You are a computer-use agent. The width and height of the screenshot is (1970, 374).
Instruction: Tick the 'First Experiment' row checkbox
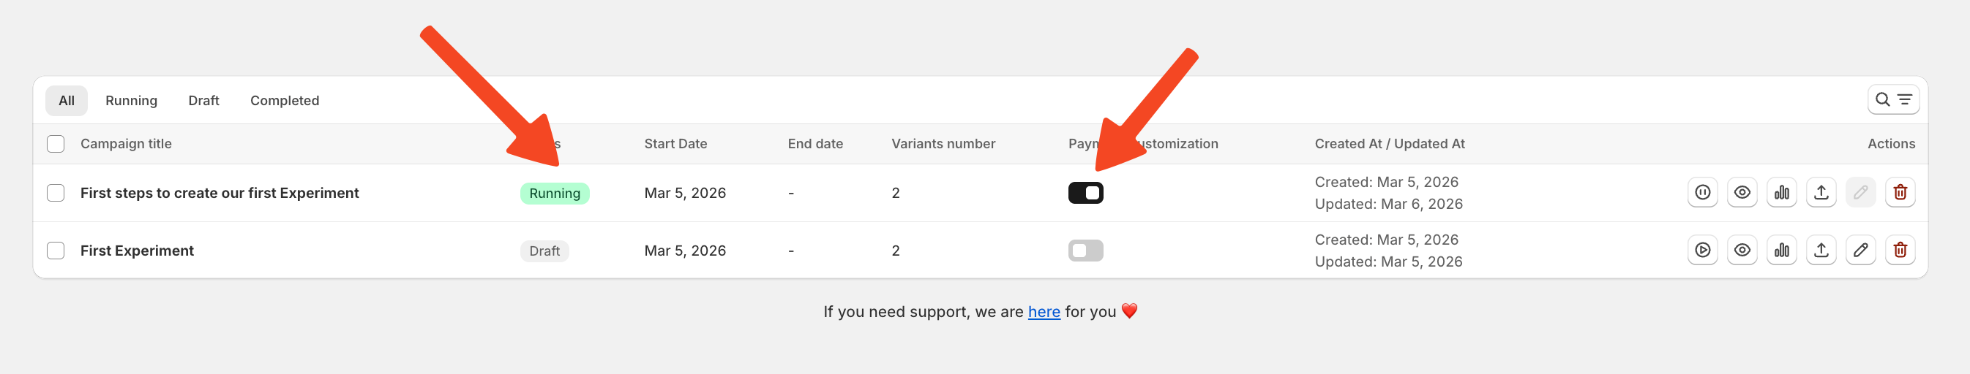pos(56,251)
